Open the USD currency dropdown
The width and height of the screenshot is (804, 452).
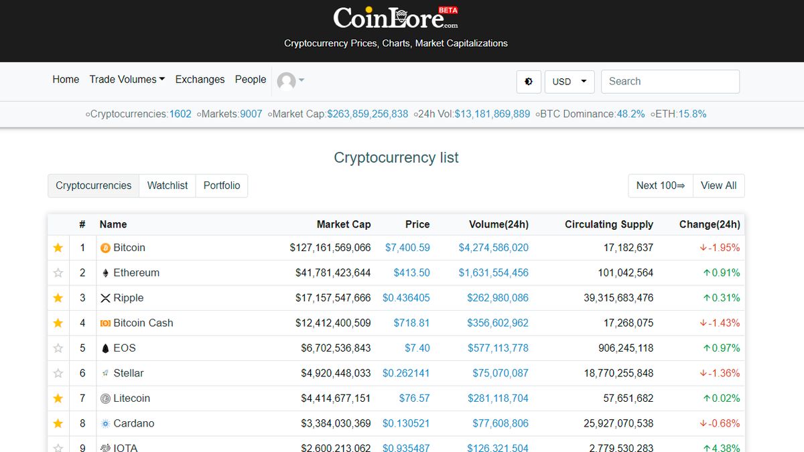[569, 81]
